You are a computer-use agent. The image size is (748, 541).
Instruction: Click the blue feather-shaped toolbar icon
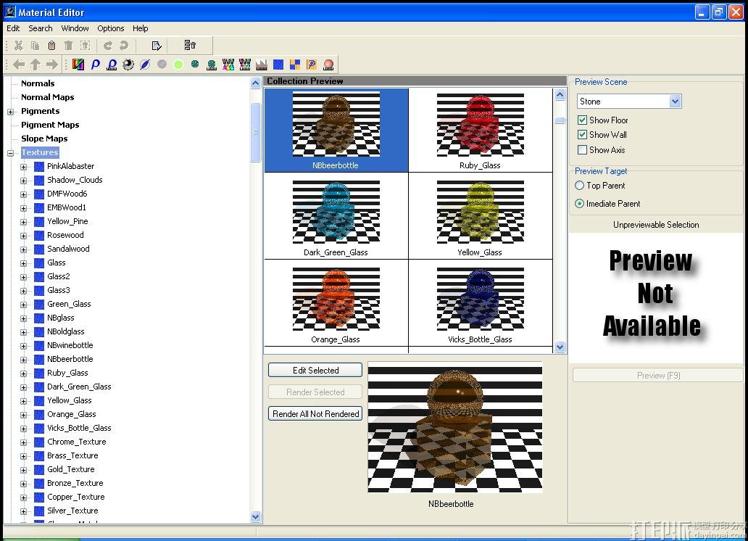pyautogui.click(x=145, y=64)
